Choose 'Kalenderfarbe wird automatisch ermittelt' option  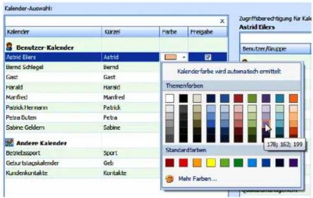[229, 71]
